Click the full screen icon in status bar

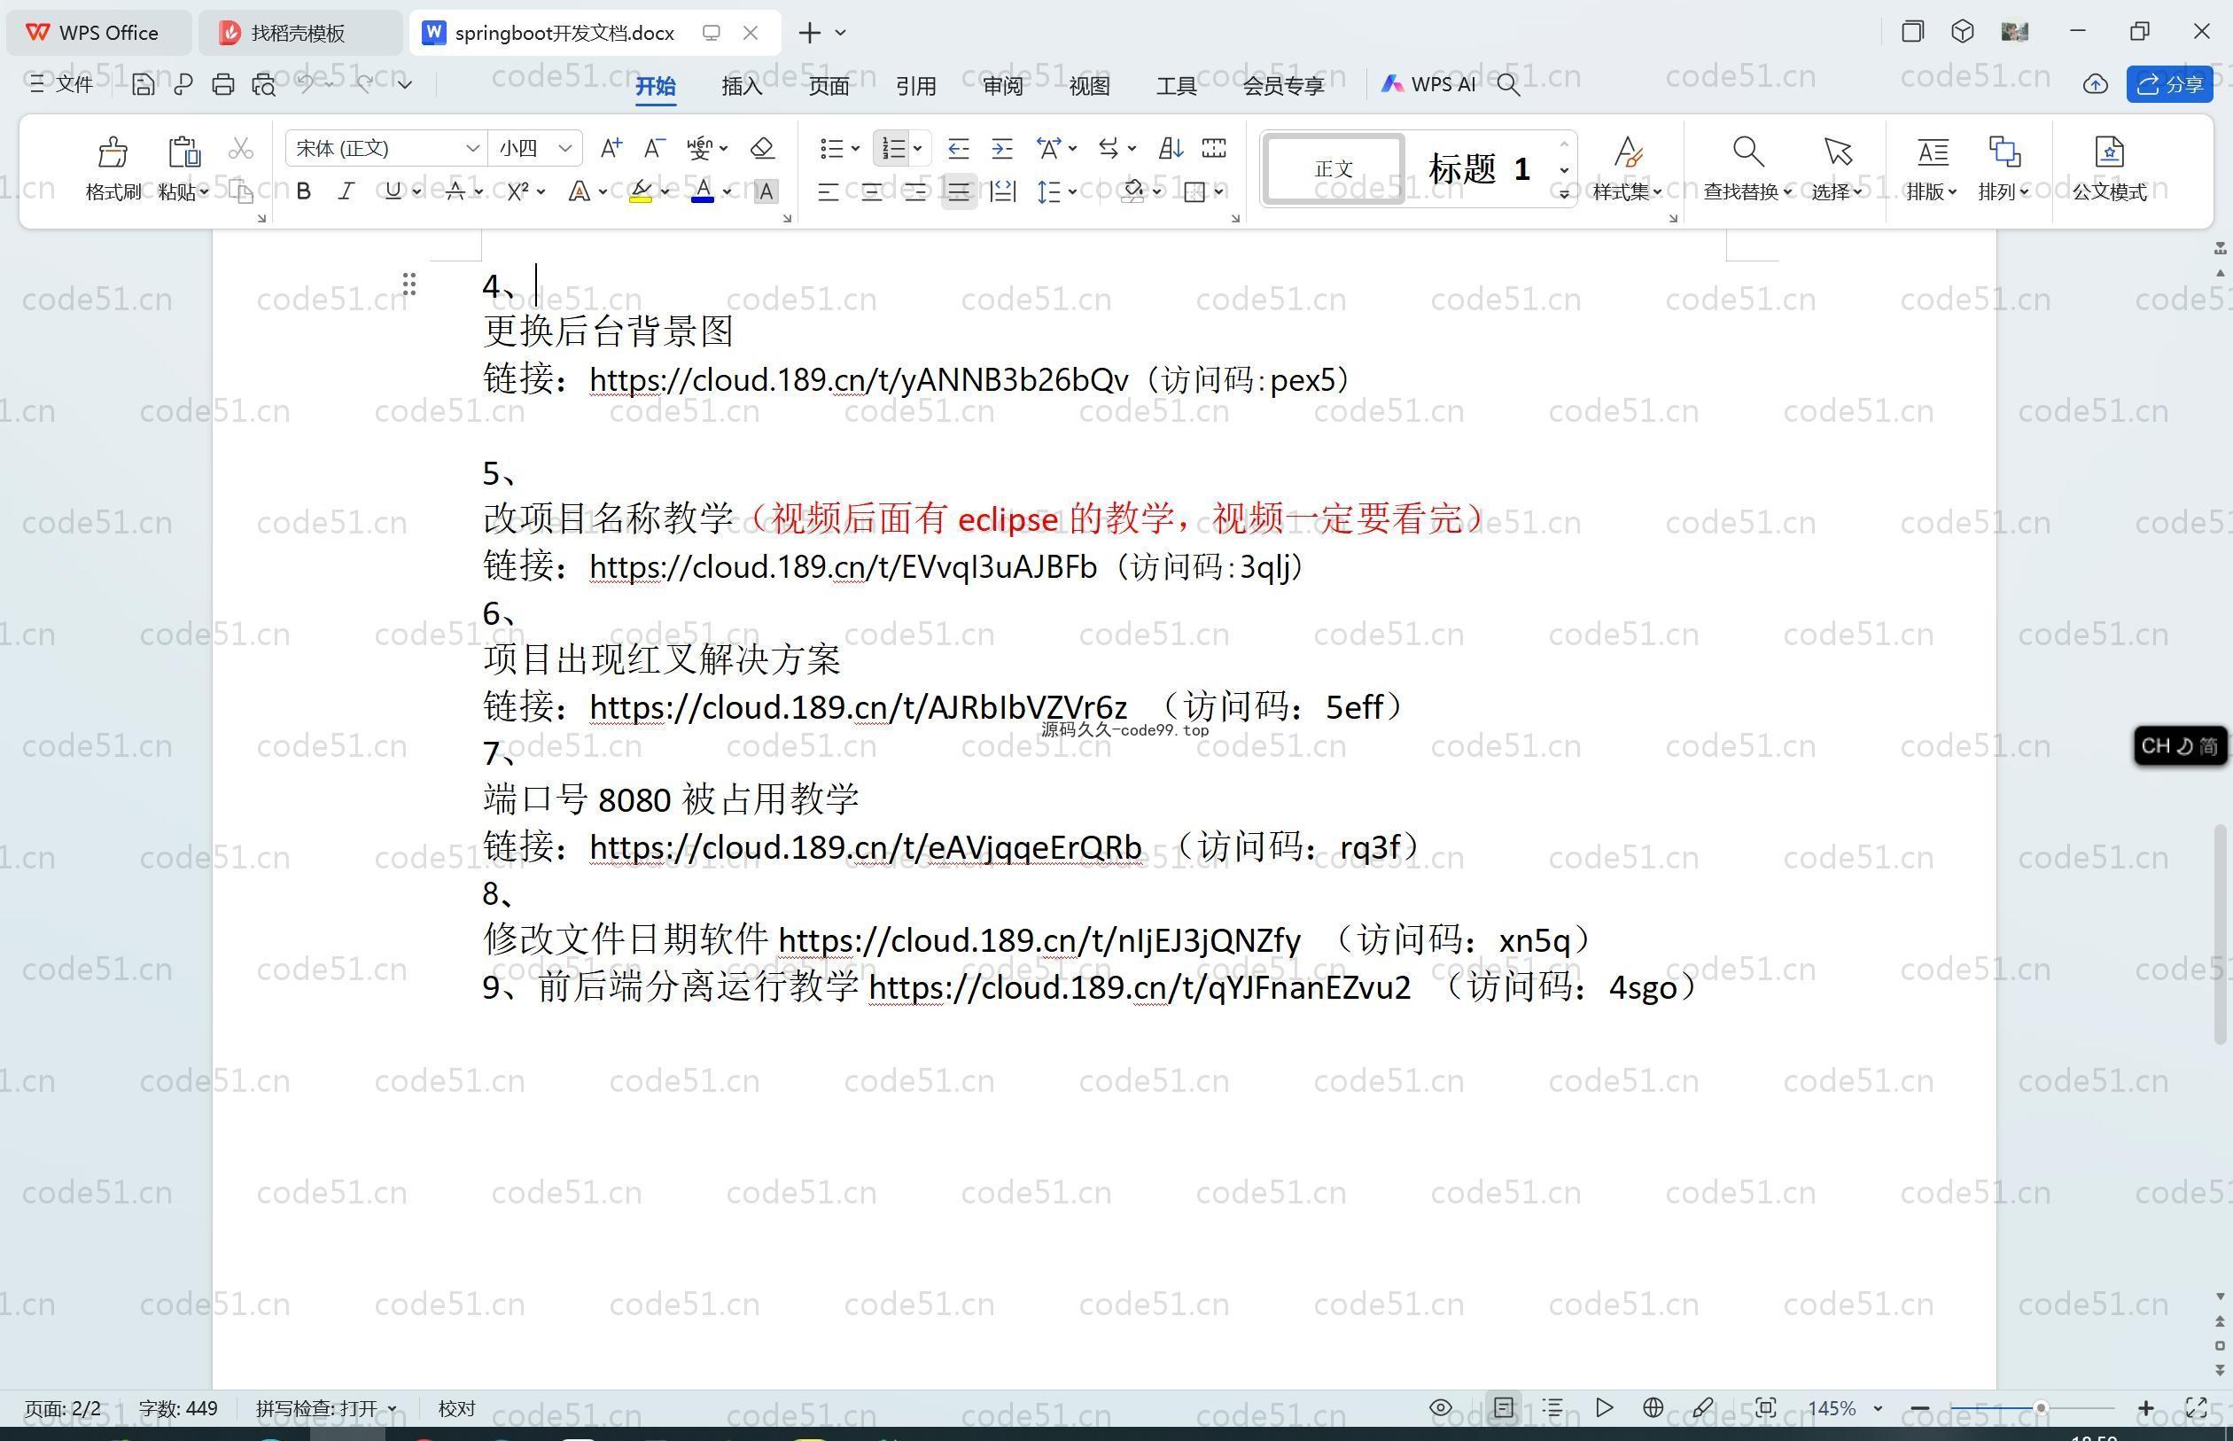tap(2197, 1407)
